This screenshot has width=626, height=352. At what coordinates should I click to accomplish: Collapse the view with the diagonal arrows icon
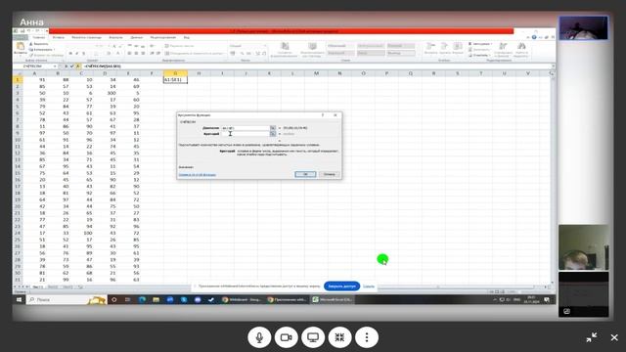592,337
